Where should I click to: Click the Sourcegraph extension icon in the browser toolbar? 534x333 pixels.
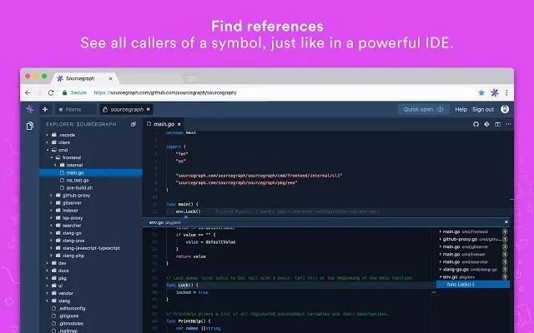[495, 92]
